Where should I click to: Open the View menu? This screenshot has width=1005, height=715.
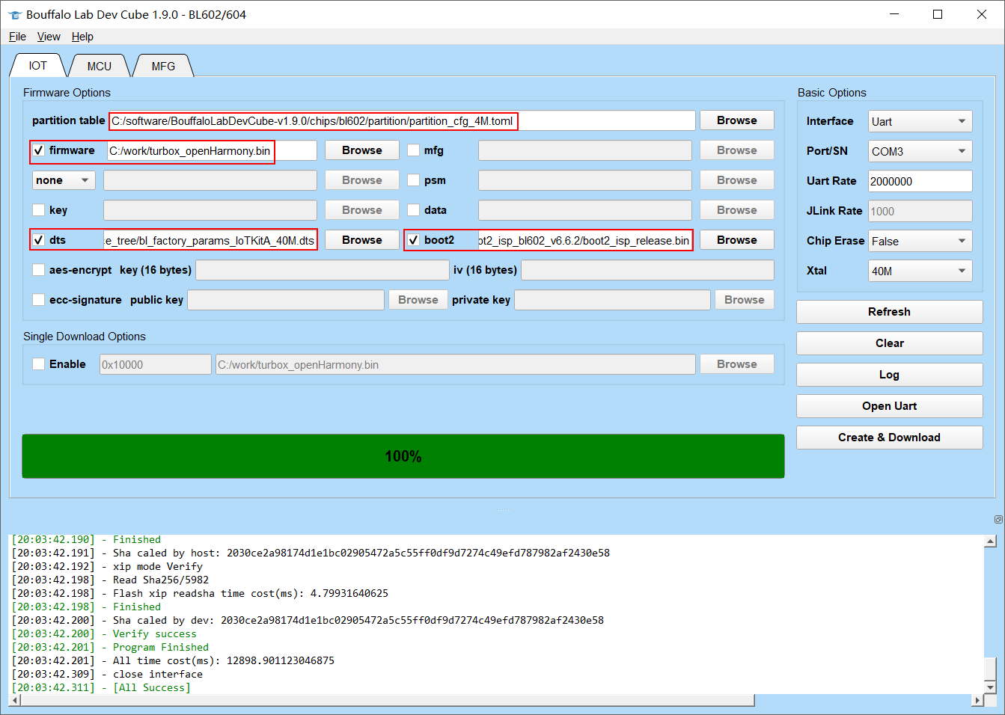[x=49, y=37]
